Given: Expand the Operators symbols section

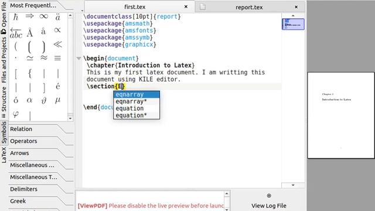Looking at the screenshot, I should point(40,141).
